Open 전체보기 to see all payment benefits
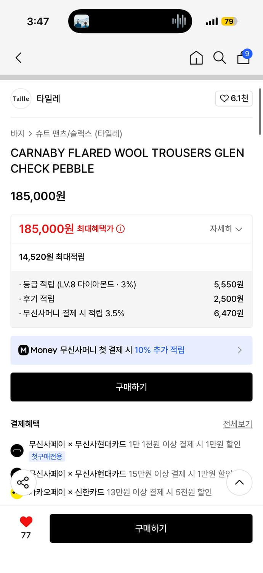263x573 pixels. click(x=238, y=424)
